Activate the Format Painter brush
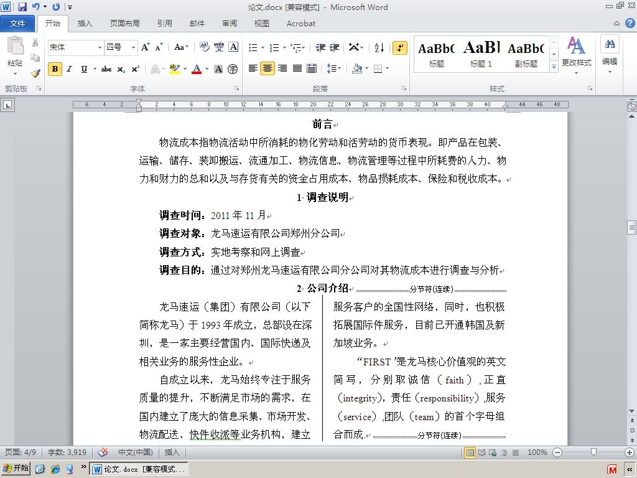637x478 pixels. point(35,73)
